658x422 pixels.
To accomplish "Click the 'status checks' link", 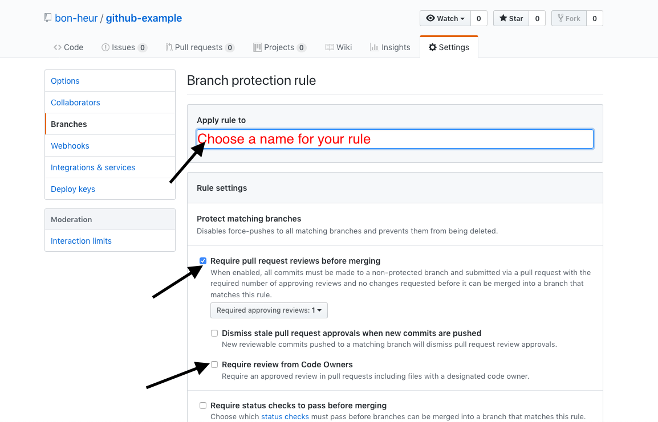I will [285, 416].
